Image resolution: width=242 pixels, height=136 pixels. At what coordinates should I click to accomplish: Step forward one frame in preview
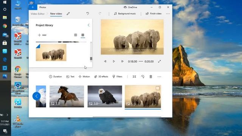coord(122,61)
